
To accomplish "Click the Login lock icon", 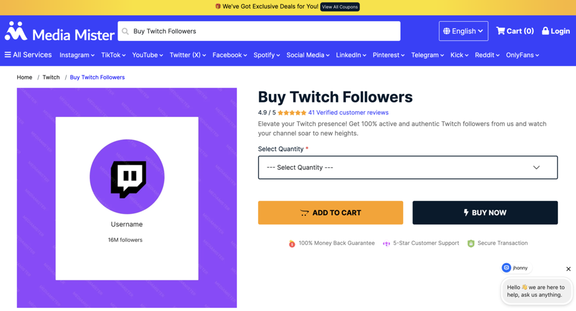I will tap(546, 31).
